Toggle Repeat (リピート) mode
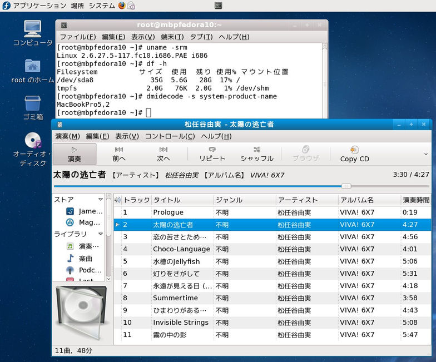The width and height of the screenshot is (436, 362). (x=212, y=154)
